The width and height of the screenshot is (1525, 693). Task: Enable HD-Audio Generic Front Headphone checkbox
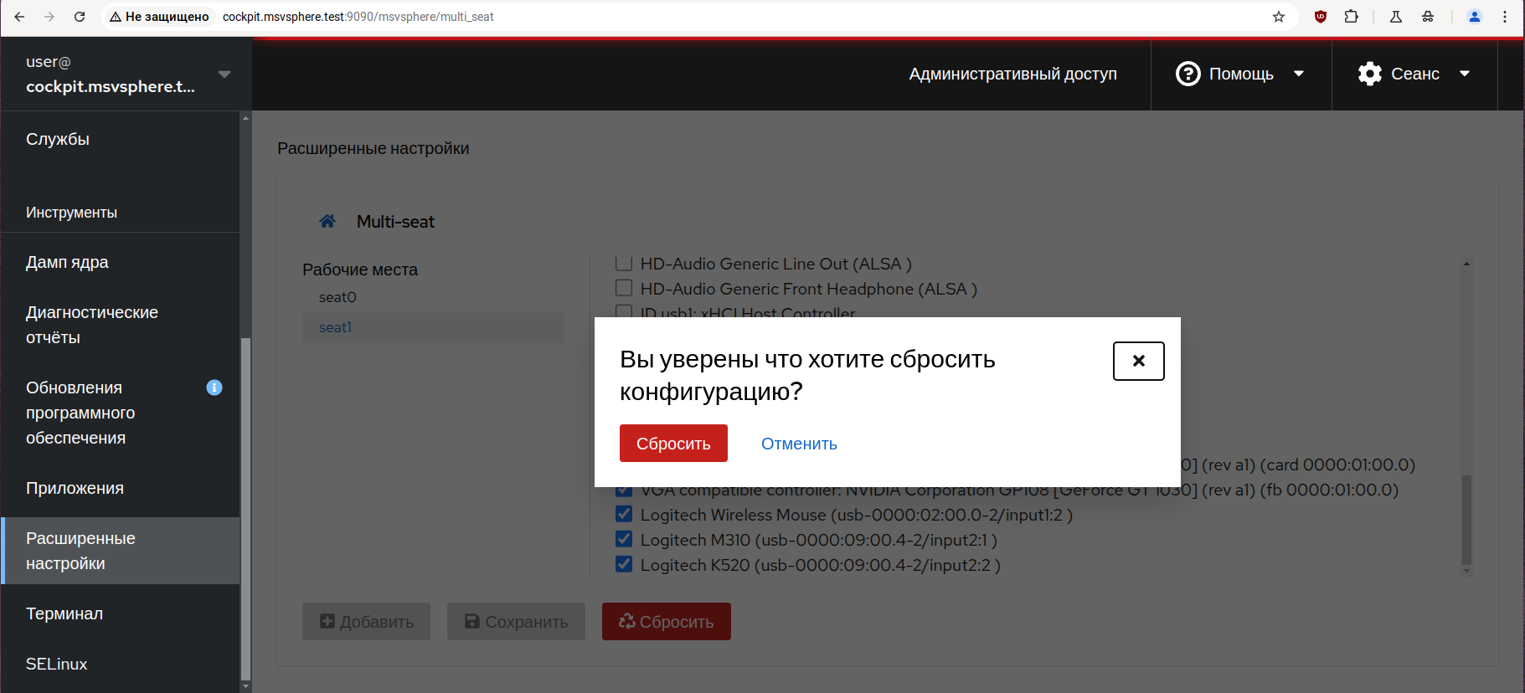point(624,288)
